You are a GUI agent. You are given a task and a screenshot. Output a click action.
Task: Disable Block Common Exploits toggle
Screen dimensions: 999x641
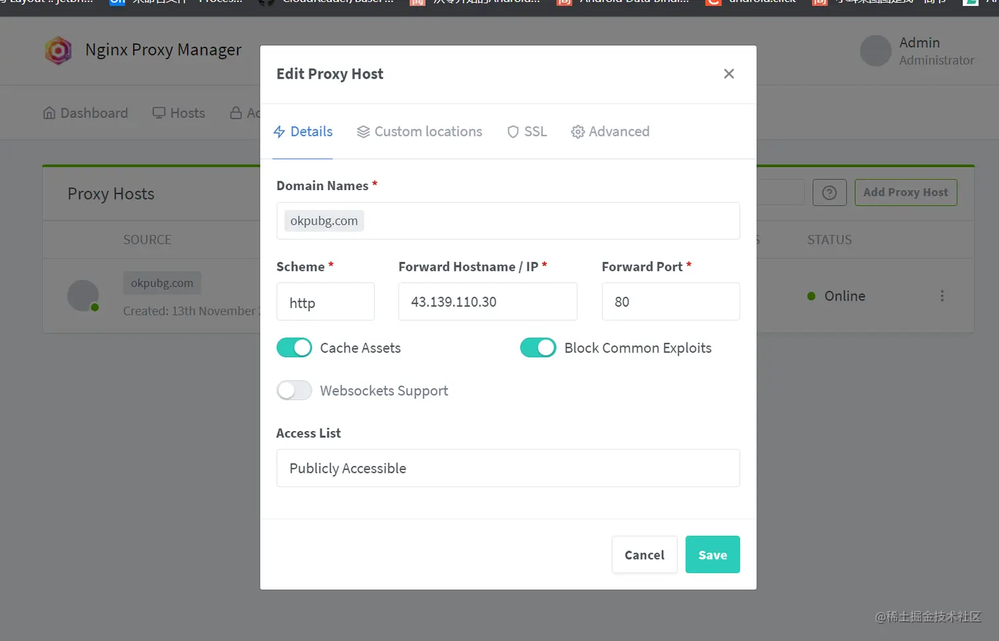click(x=538, y=348)
